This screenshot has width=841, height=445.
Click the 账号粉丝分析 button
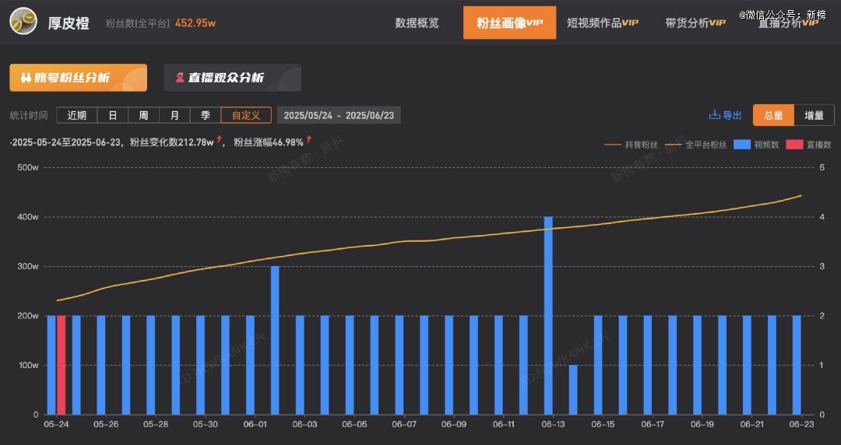coord(79,78)
